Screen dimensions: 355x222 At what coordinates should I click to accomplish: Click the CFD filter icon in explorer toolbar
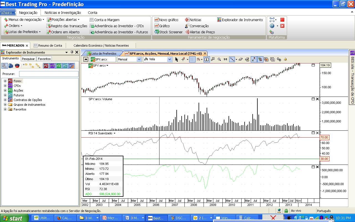coord(52,66)
